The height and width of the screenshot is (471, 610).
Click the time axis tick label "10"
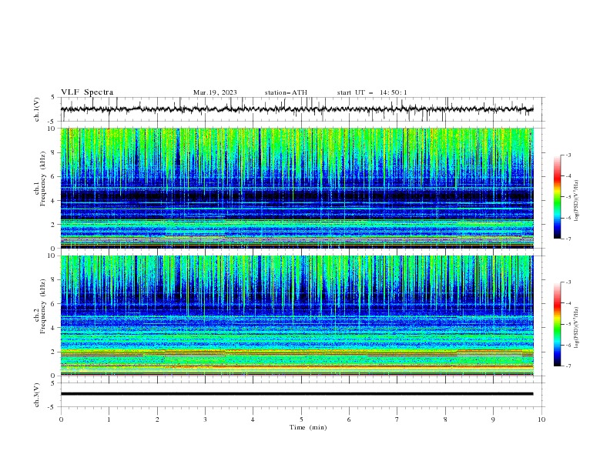(x=541, y=419)
